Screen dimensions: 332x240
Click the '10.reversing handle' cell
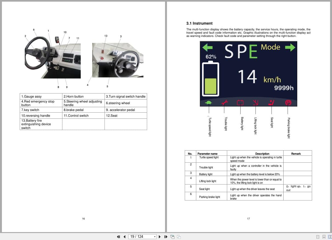pyautogui.click(x=41, y=116)
